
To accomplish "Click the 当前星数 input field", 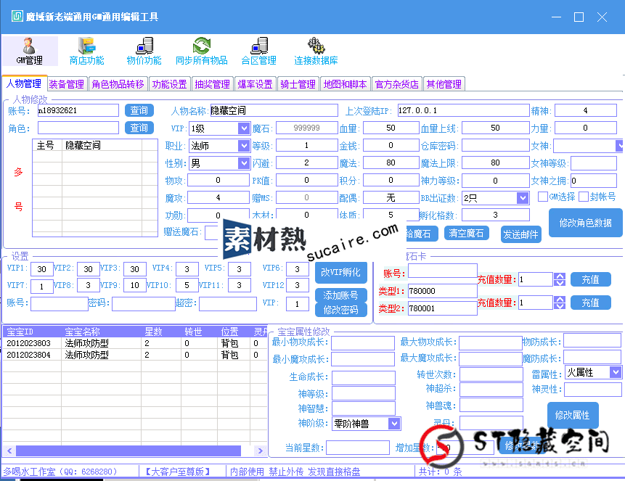I will [358, 448].
